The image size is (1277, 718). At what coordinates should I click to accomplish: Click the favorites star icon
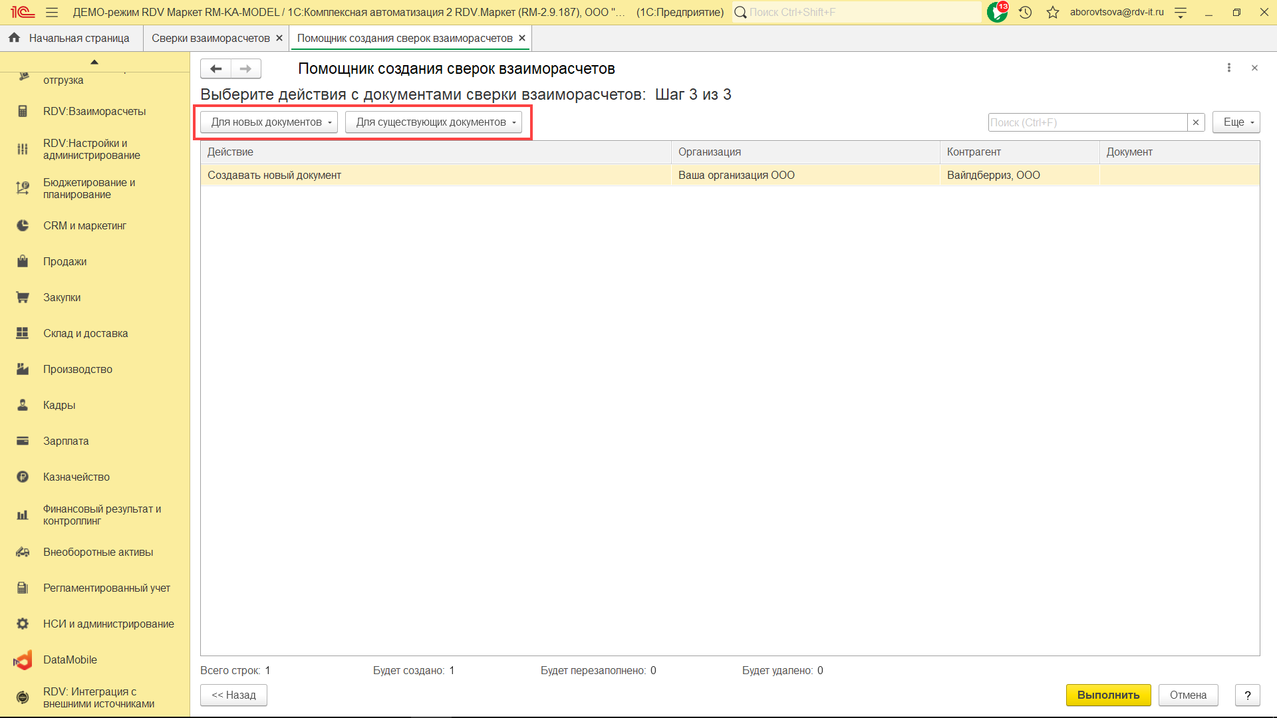[x=1052, y=12]
